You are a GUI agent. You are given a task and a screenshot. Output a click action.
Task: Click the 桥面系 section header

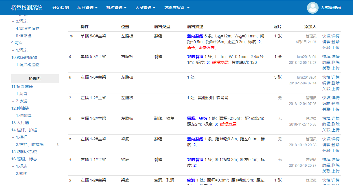(x=35, y=79)
